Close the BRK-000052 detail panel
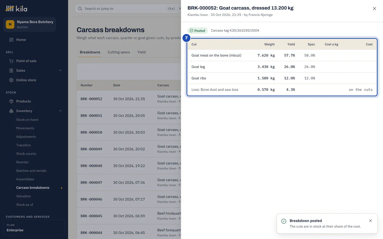Screen dimensions: 383x239 (374, 8)
